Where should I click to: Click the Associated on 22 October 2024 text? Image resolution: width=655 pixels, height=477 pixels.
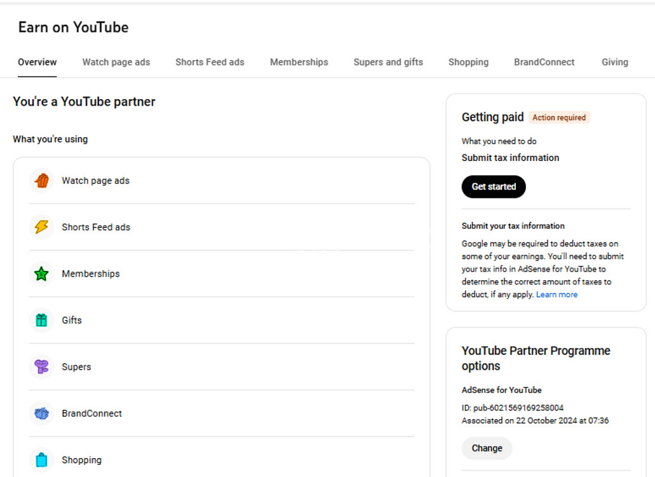click(535, 420)
